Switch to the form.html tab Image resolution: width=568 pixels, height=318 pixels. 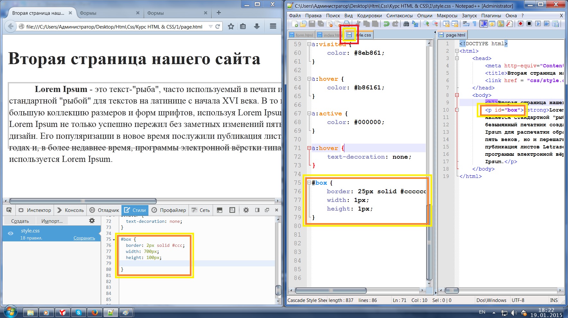(301, 35)
